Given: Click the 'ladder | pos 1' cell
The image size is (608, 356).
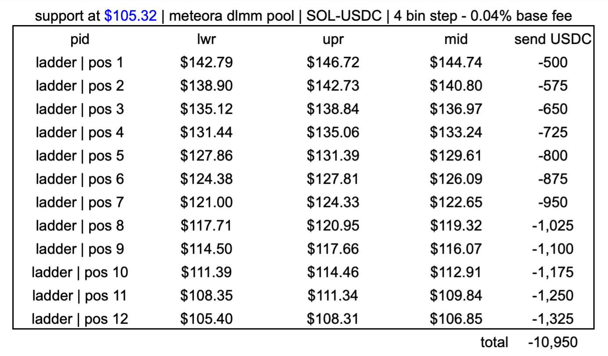Looking at the screenshot, I should tap(80, 63).
